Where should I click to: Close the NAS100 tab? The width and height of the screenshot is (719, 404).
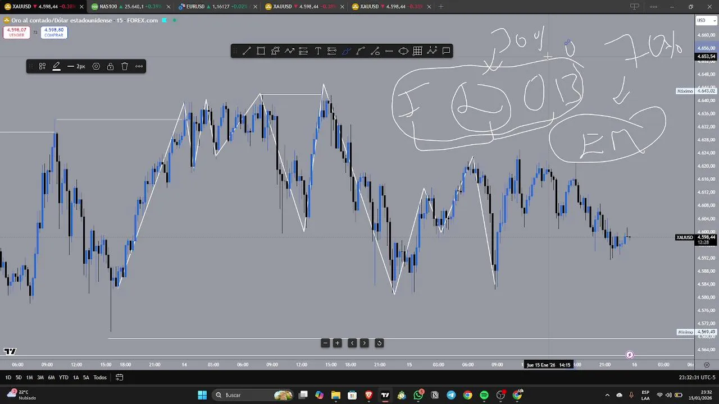pyautogui.click(x=168, y=7)
